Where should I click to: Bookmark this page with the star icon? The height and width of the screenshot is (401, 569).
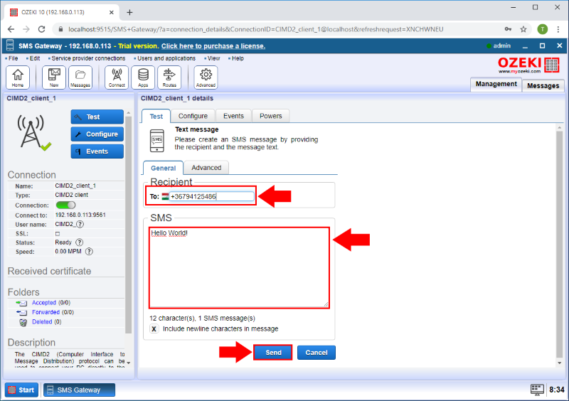(523, 29)
